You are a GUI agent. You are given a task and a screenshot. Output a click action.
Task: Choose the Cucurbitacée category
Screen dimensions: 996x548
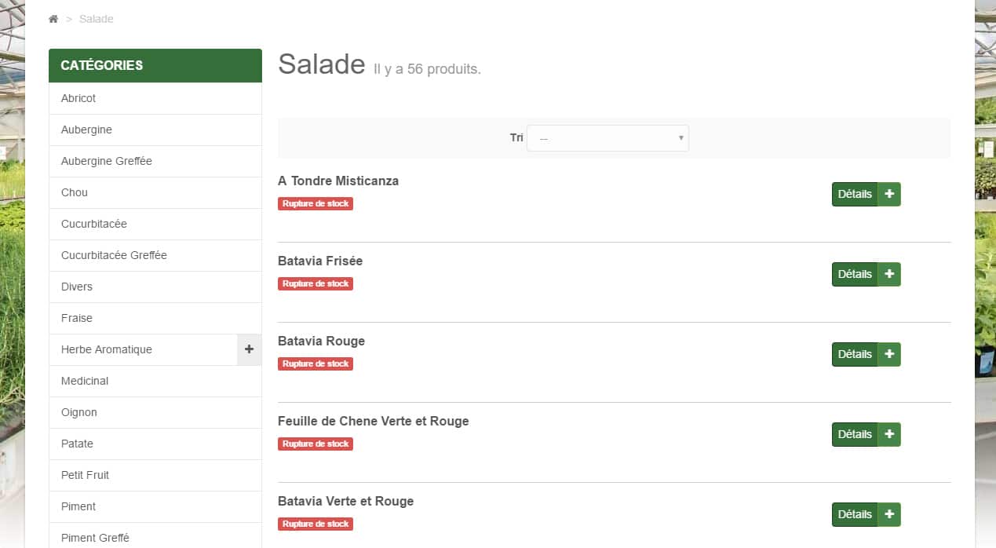pyautogui.click(x=155, y=224)
